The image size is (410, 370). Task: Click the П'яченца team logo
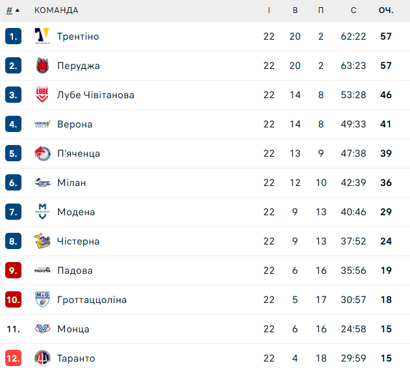42,153
